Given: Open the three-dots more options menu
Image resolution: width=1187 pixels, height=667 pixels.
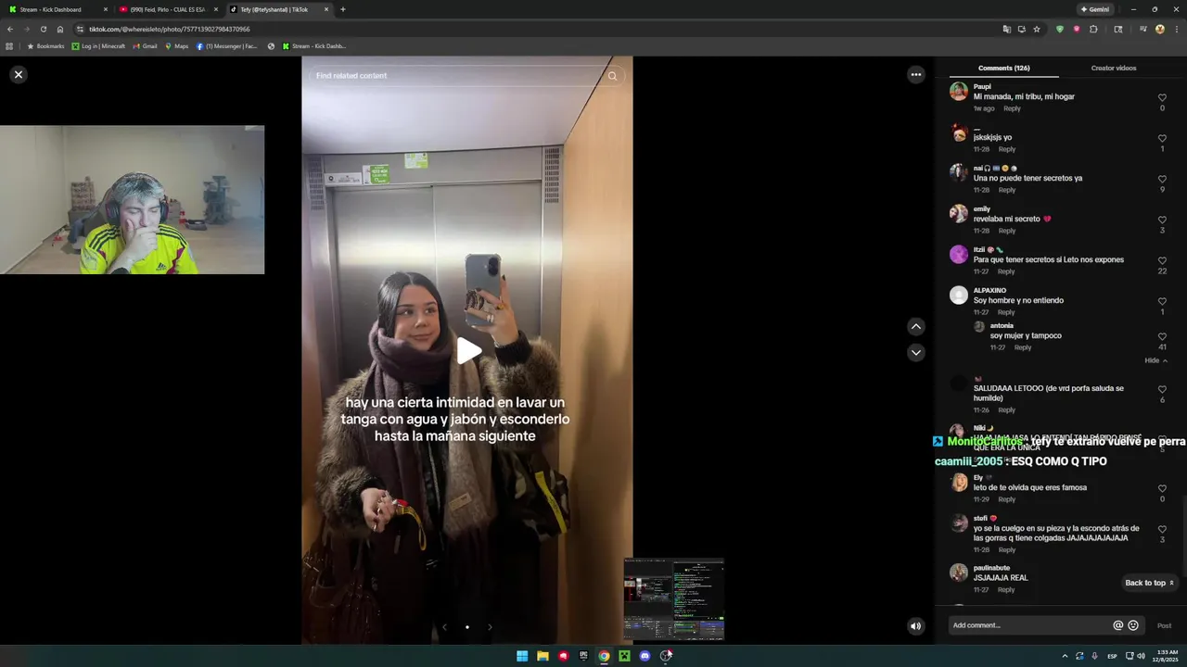Looking at the screenshot, I should point(915,74).
